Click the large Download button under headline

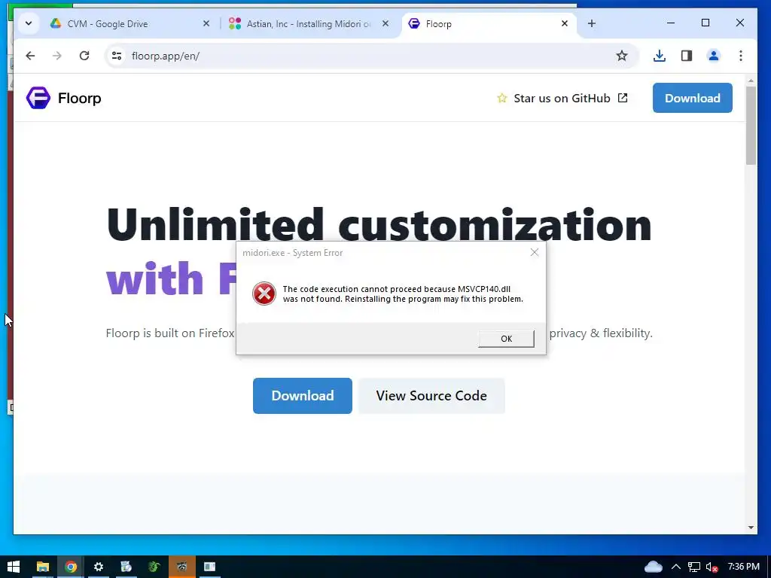pos(303,396)
